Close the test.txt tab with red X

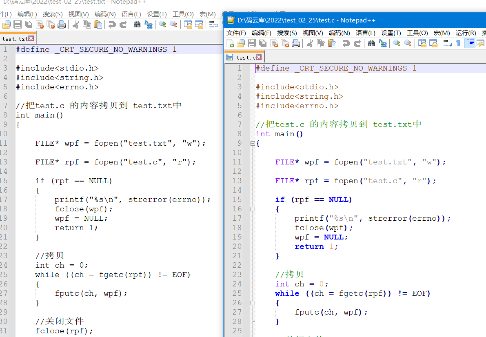(x=31, y=39)
